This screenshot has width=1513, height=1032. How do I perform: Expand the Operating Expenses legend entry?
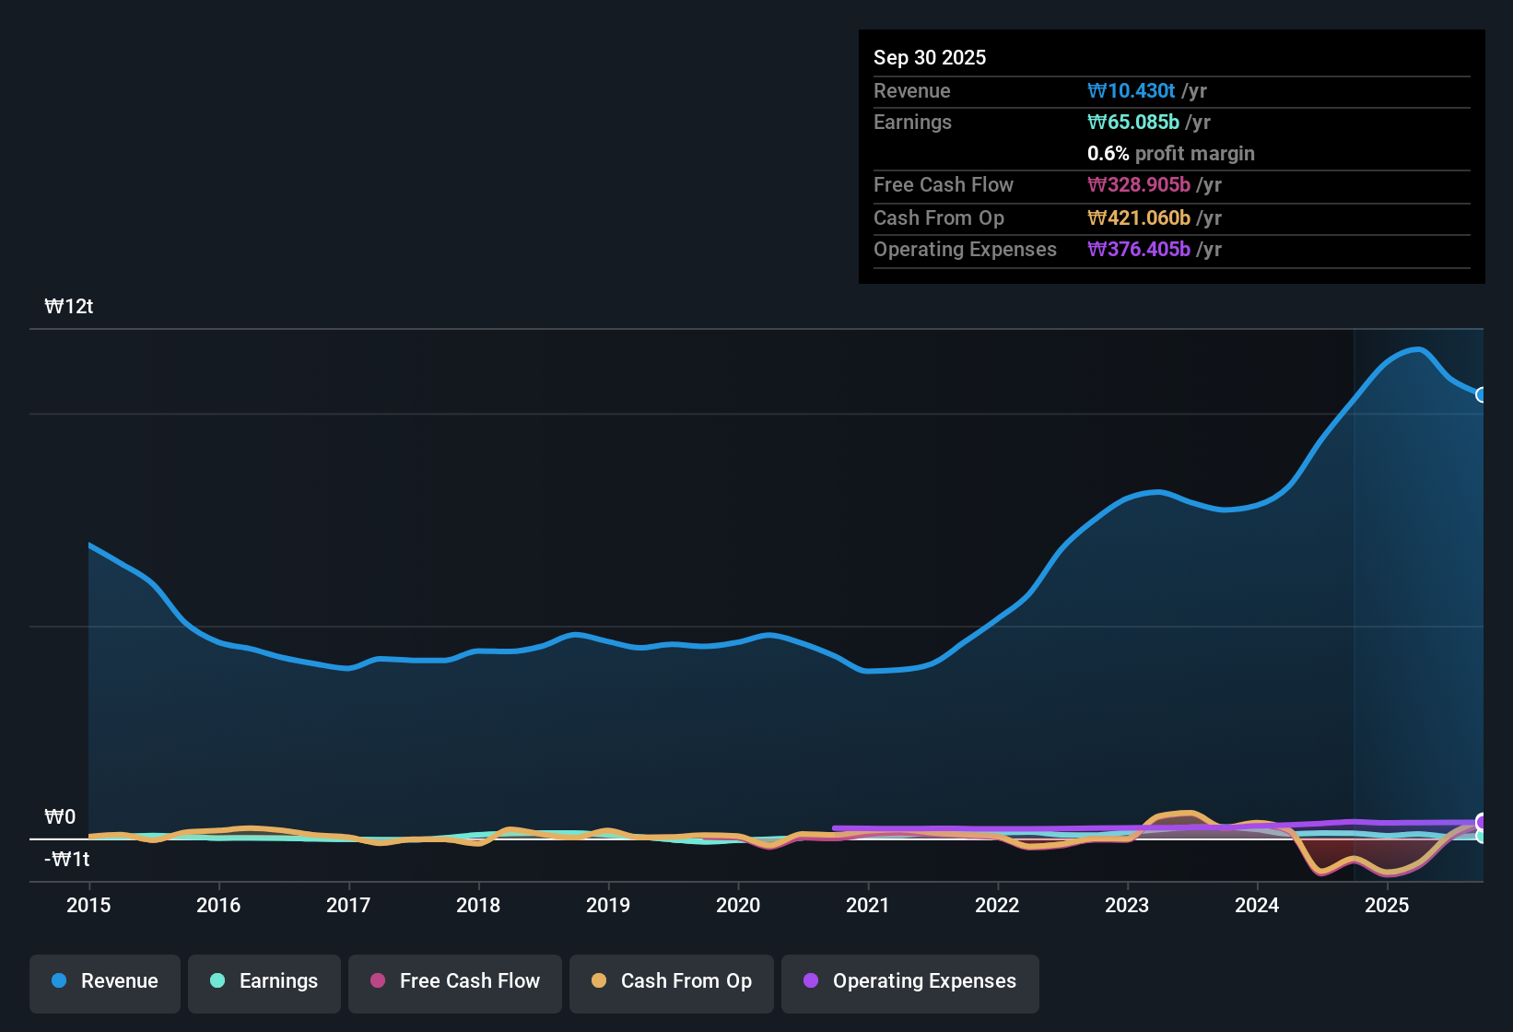tap(909, 981)
